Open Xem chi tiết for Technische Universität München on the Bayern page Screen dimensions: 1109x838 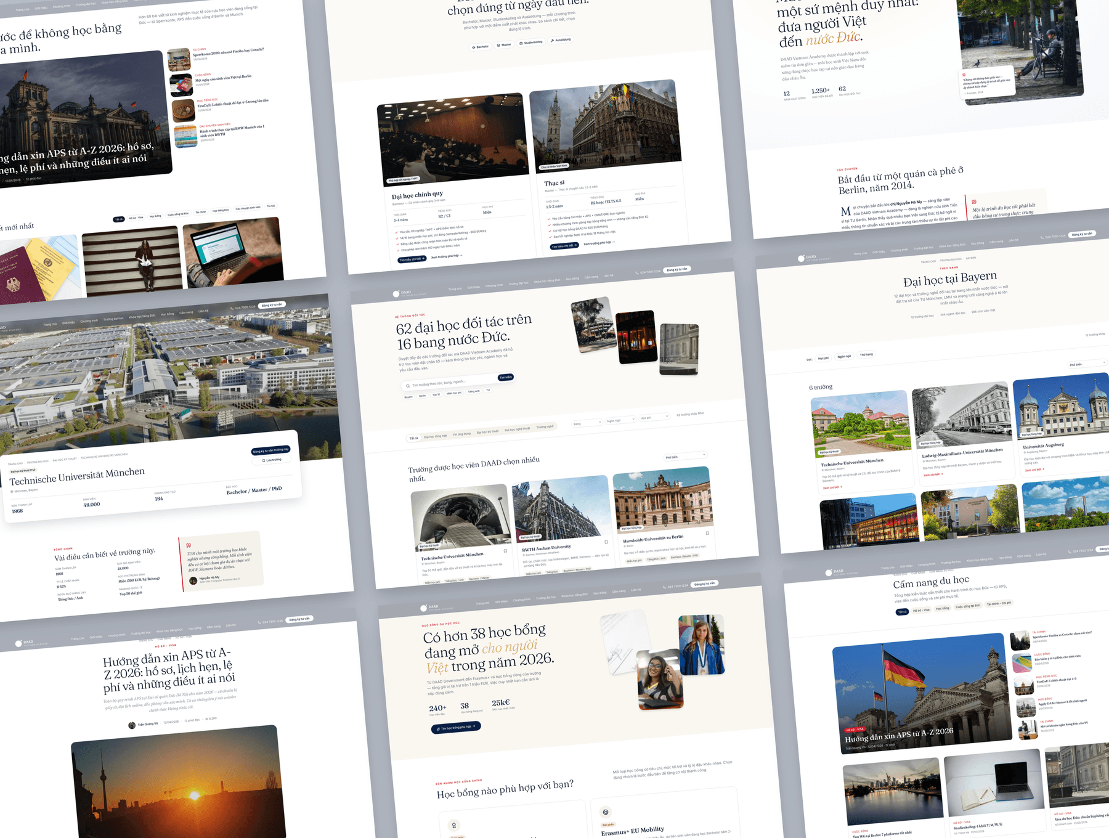[832, 487]
